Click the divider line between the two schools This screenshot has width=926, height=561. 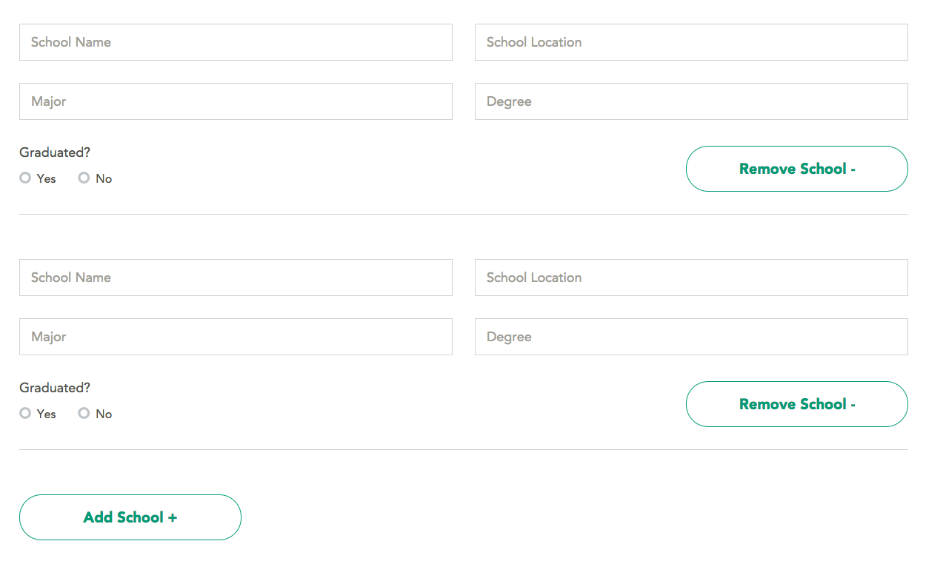(464, 214)
